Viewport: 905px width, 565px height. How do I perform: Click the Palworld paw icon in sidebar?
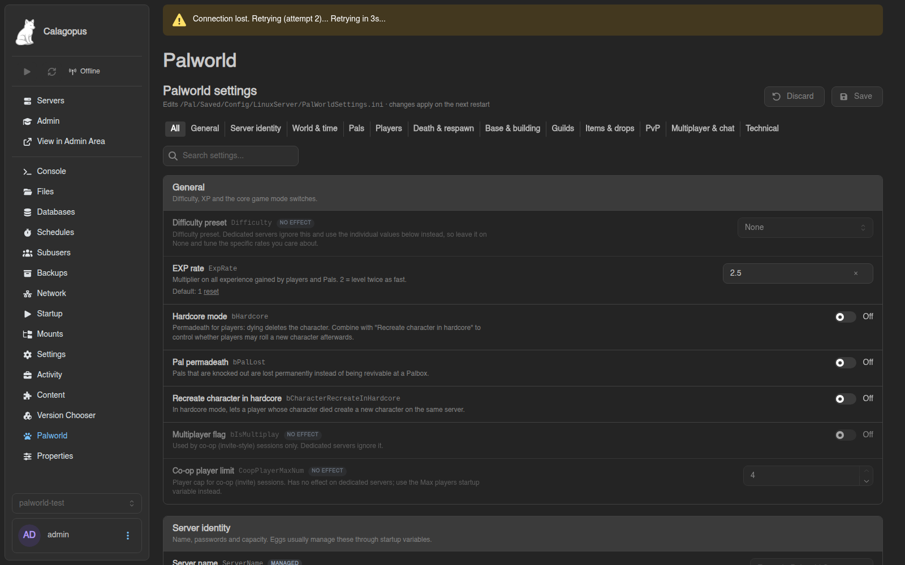[27, 436]
